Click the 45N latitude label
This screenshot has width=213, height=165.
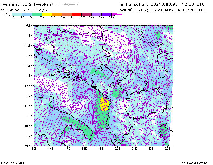pos(30,36)
